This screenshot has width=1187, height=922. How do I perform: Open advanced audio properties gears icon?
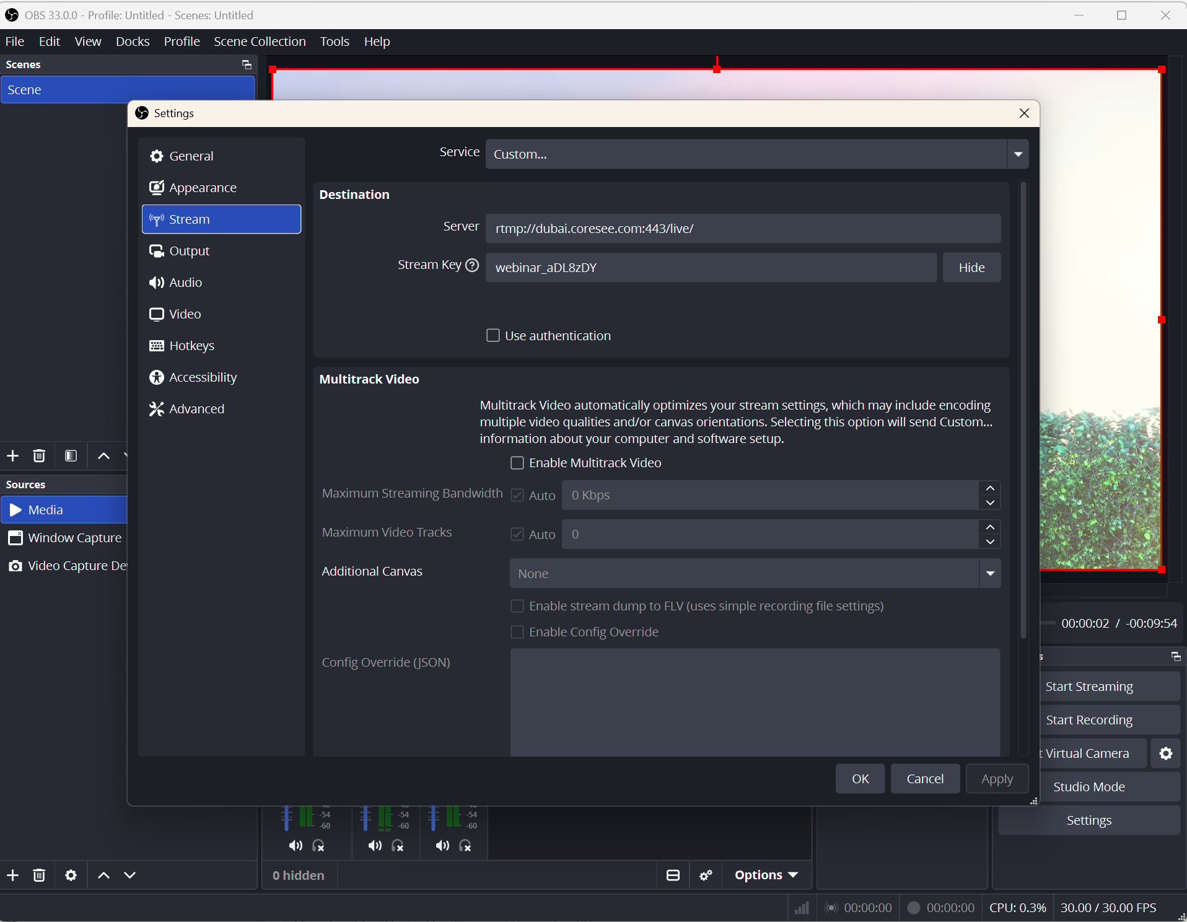point(706,875)
